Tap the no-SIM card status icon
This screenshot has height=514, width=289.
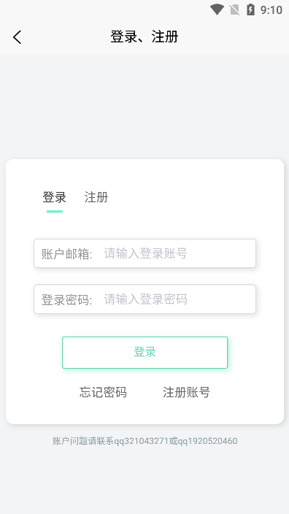(x=234, y=9)
